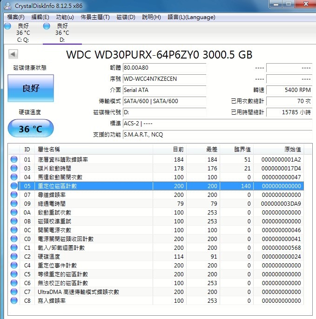316x319 pixels.
Task: Open the 語言(L)(Language) menu
Action: point(191,17)
